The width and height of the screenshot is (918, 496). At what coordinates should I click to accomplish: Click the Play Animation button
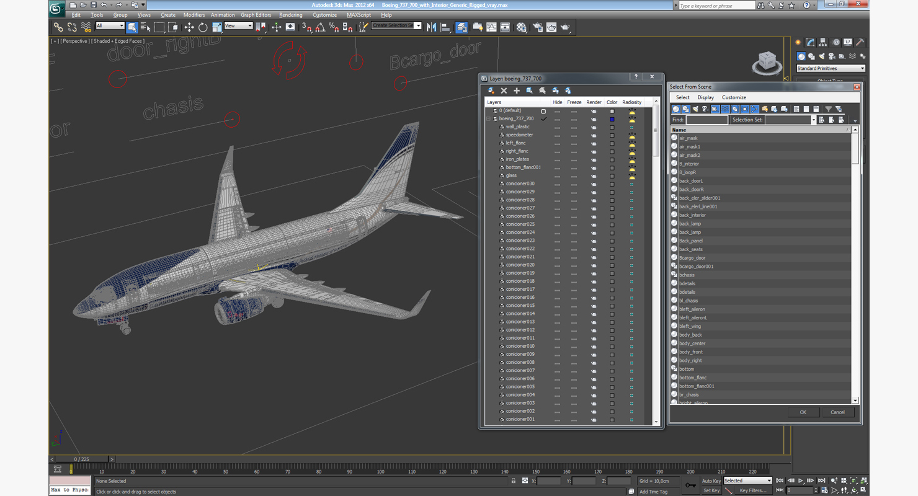click(801, 480)
